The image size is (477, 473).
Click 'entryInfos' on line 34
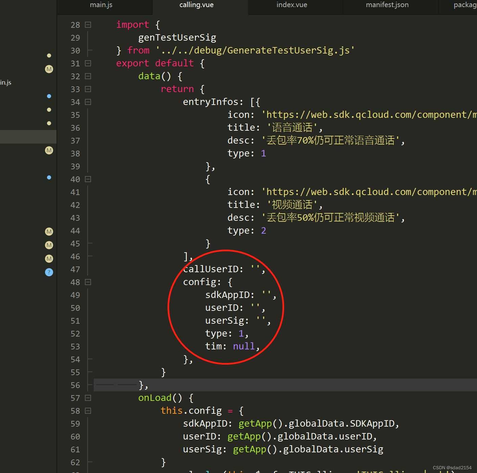pos(211,102)
